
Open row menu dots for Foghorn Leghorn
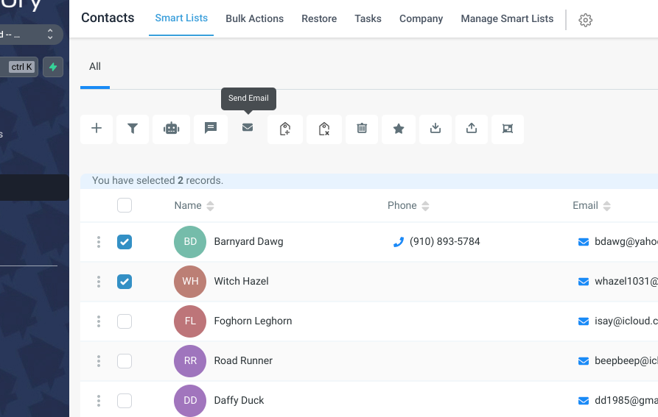(x=99, y=321)
